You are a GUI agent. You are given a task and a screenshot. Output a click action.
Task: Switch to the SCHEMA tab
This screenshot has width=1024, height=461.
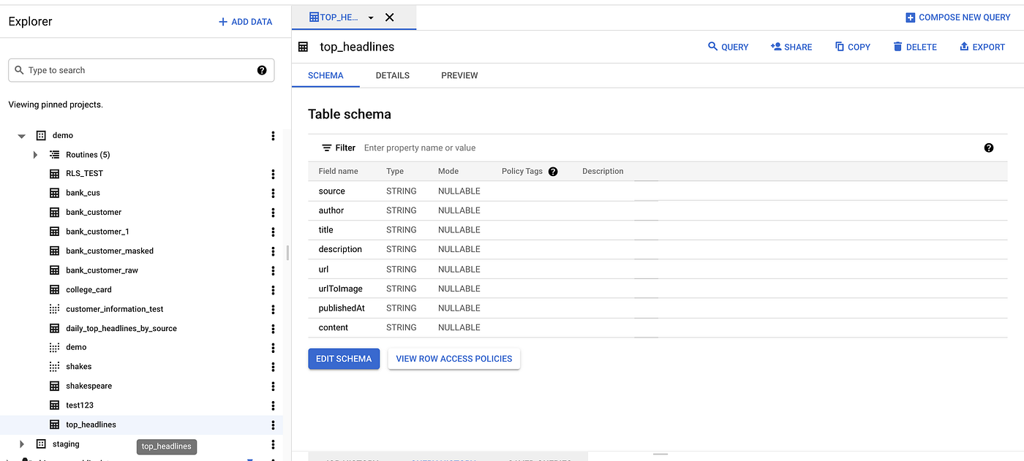325,75
